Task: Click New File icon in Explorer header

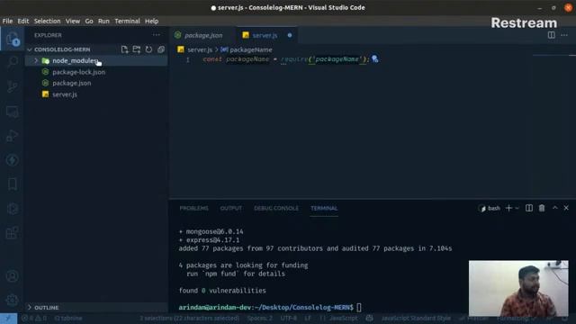Action: point(124,49)
